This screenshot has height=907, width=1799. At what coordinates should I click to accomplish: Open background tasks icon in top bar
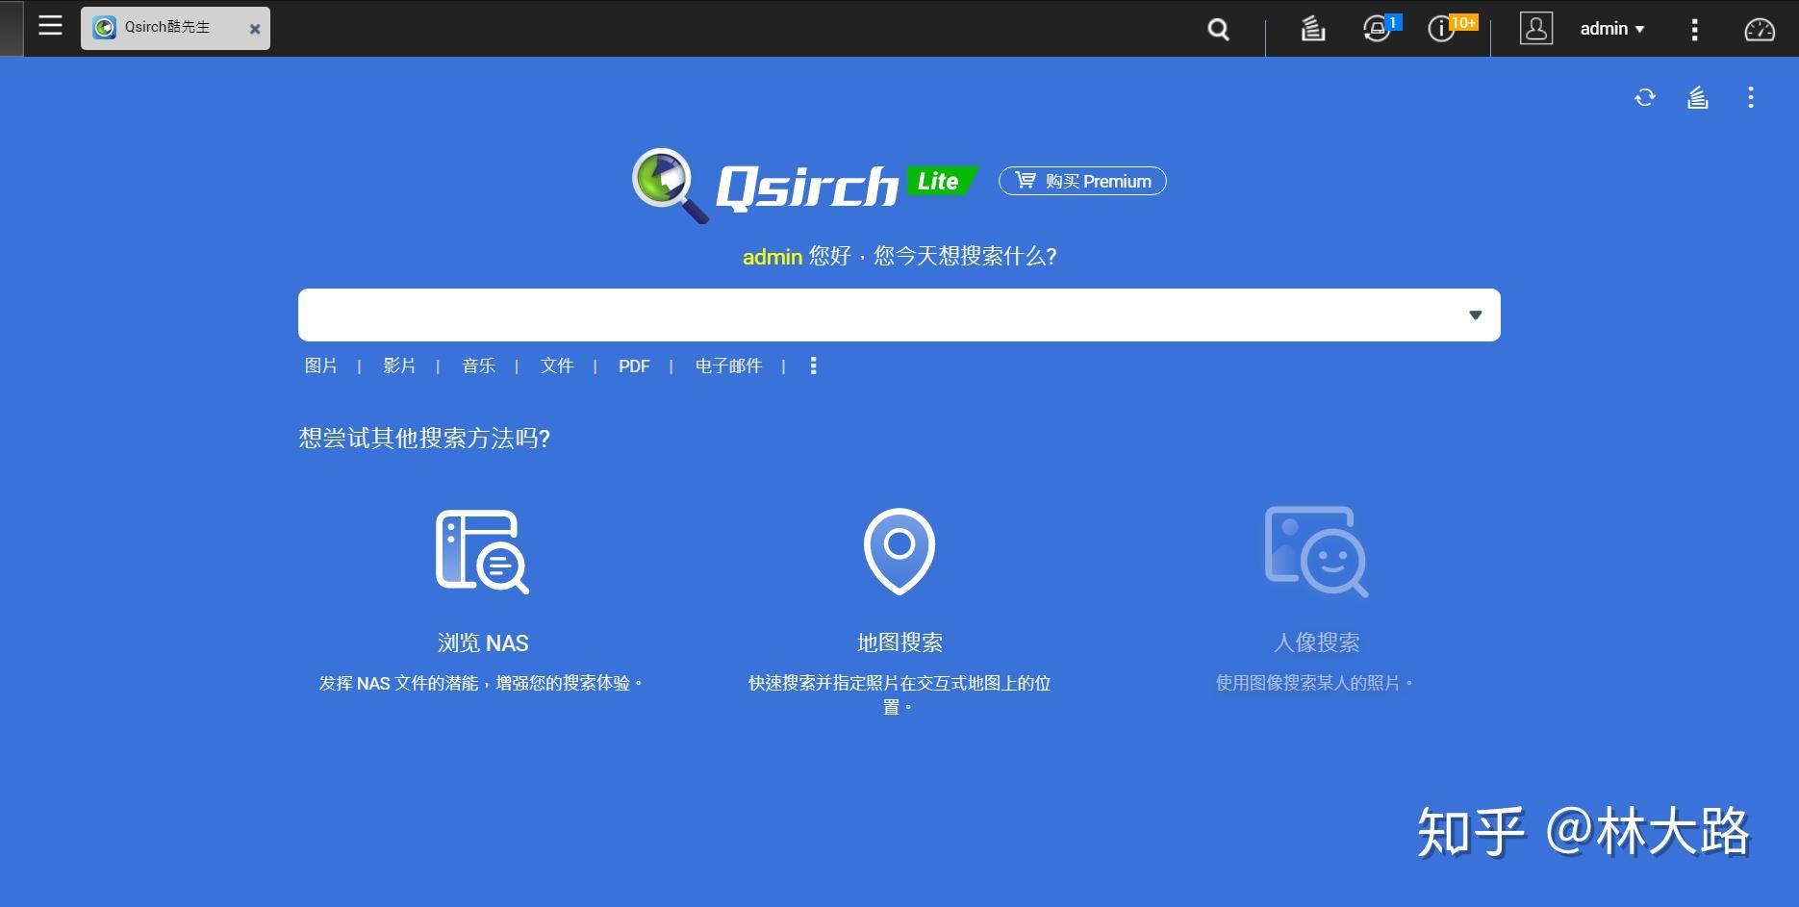[1313, 29]
